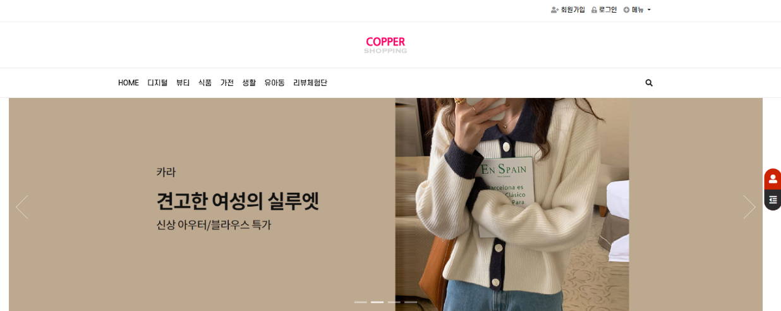Open the dark side menu list icon

click(772, 200)
